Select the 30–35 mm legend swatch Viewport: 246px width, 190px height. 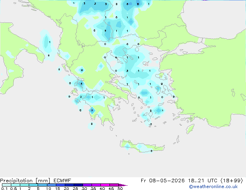pyautogui.click(x=87, y=185)
